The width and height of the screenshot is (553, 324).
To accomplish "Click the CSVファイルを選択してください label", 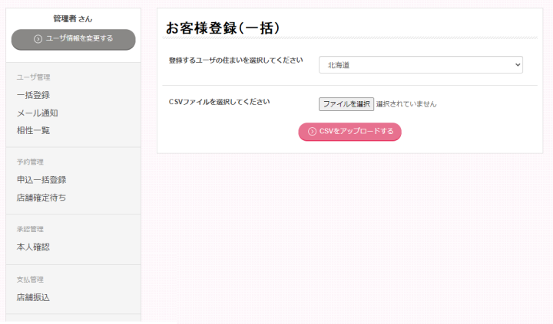I will (219, 101).
